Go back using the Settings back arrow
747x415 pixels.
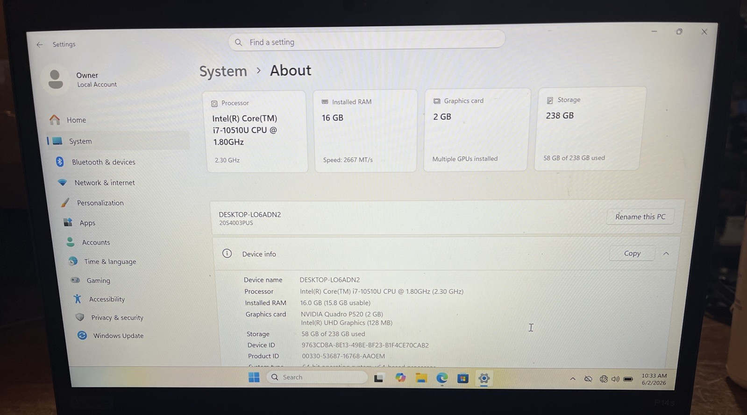point(40,44)
